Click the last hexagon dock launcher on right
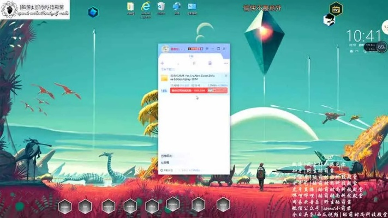The height and width of the screenshot is (218, 388). click(223, 204)
